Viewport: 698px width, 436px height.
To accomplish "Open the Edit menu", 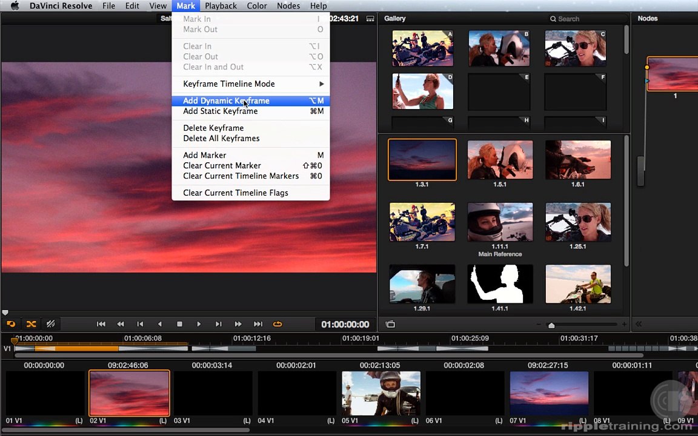I will 132,6.
